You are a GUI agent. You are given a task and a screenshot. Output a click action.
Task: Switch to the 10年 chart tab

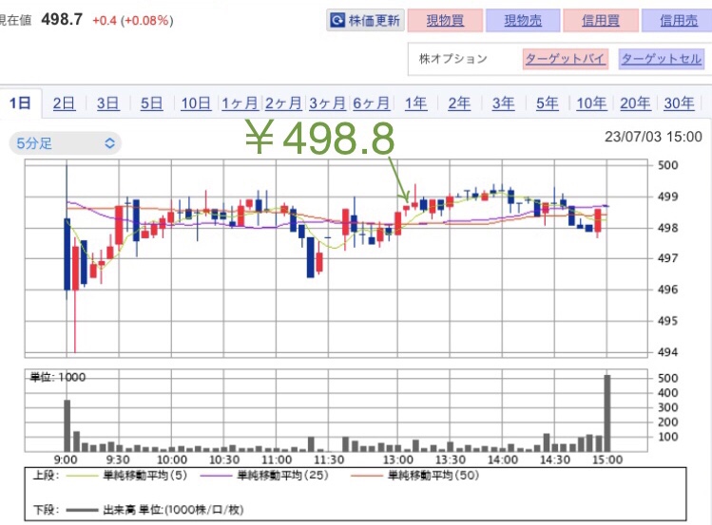point(591,103)
